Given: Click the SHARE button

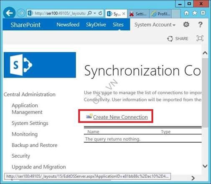Looking at the screenshot, I should [178, 38].
